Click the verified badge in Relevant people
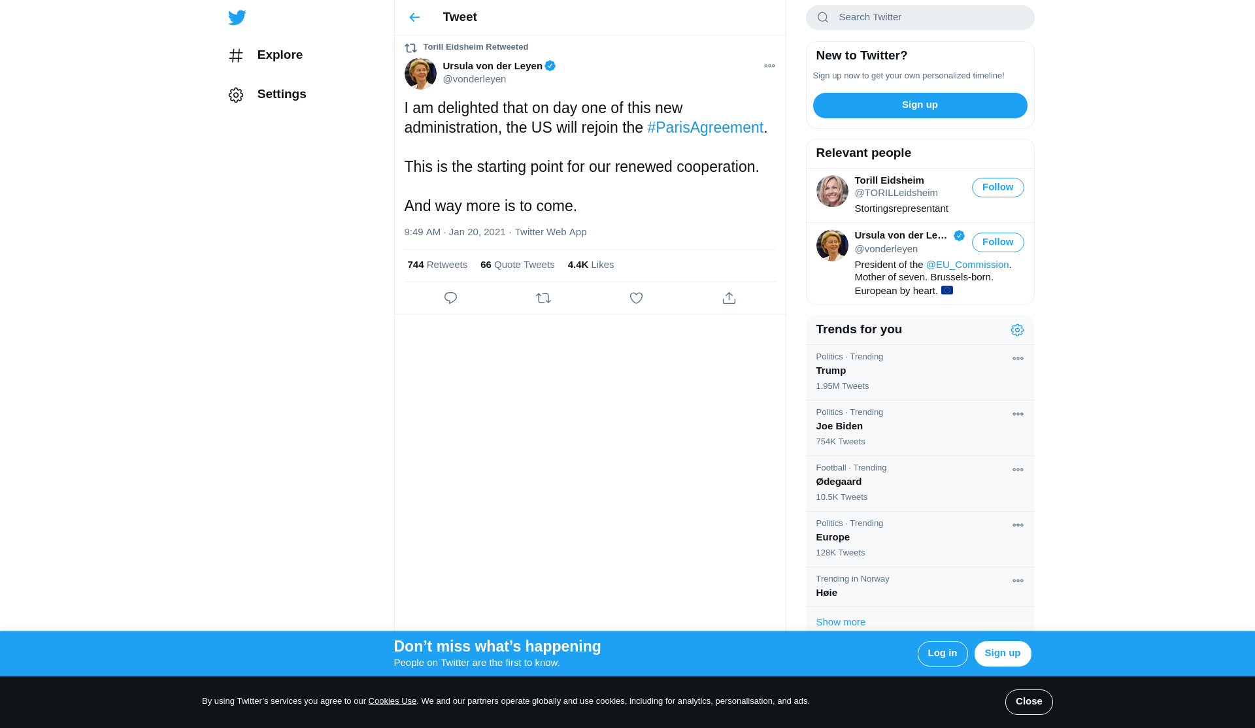 point(959,236)
